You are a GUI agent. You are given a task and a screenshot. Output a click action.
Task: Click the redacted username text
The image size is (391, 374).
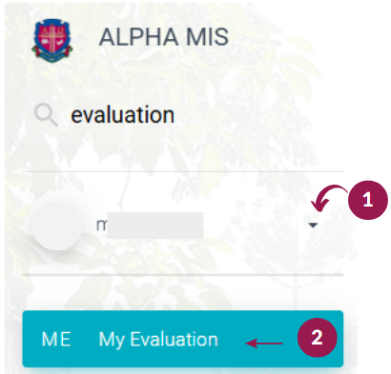click(x=150, y=226)
